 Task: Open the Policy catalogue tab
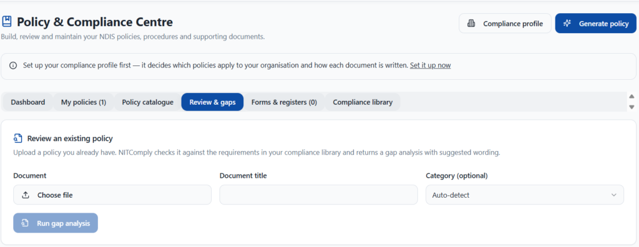coord(147,102)
